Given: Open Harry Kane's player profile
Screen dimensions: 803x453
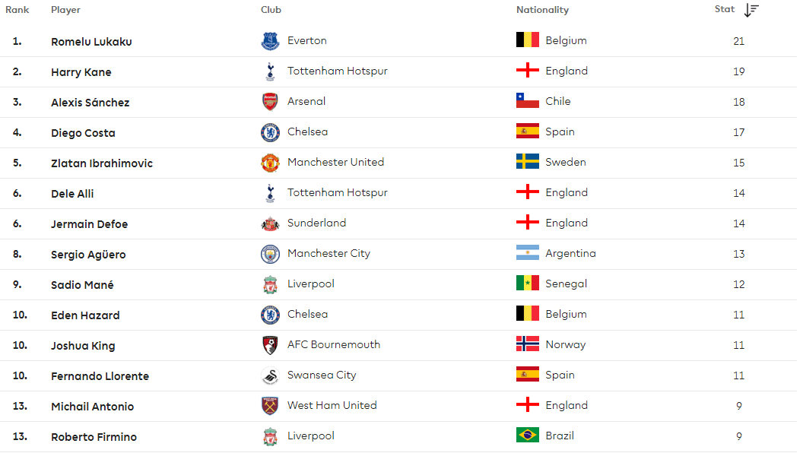Looking at the screenshot, I should point(81,72).
